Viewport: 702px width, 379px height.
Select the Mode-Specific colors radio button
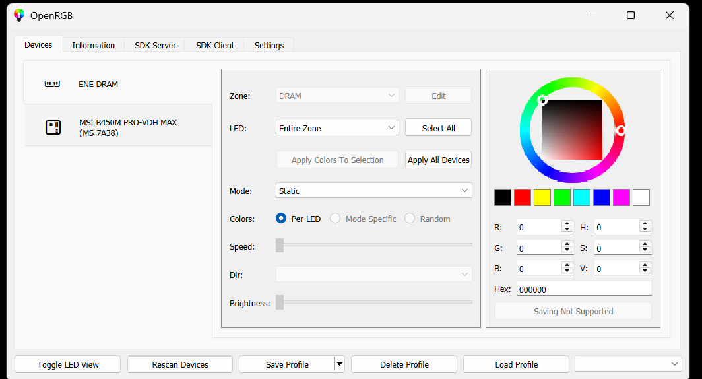pos(335,218)
